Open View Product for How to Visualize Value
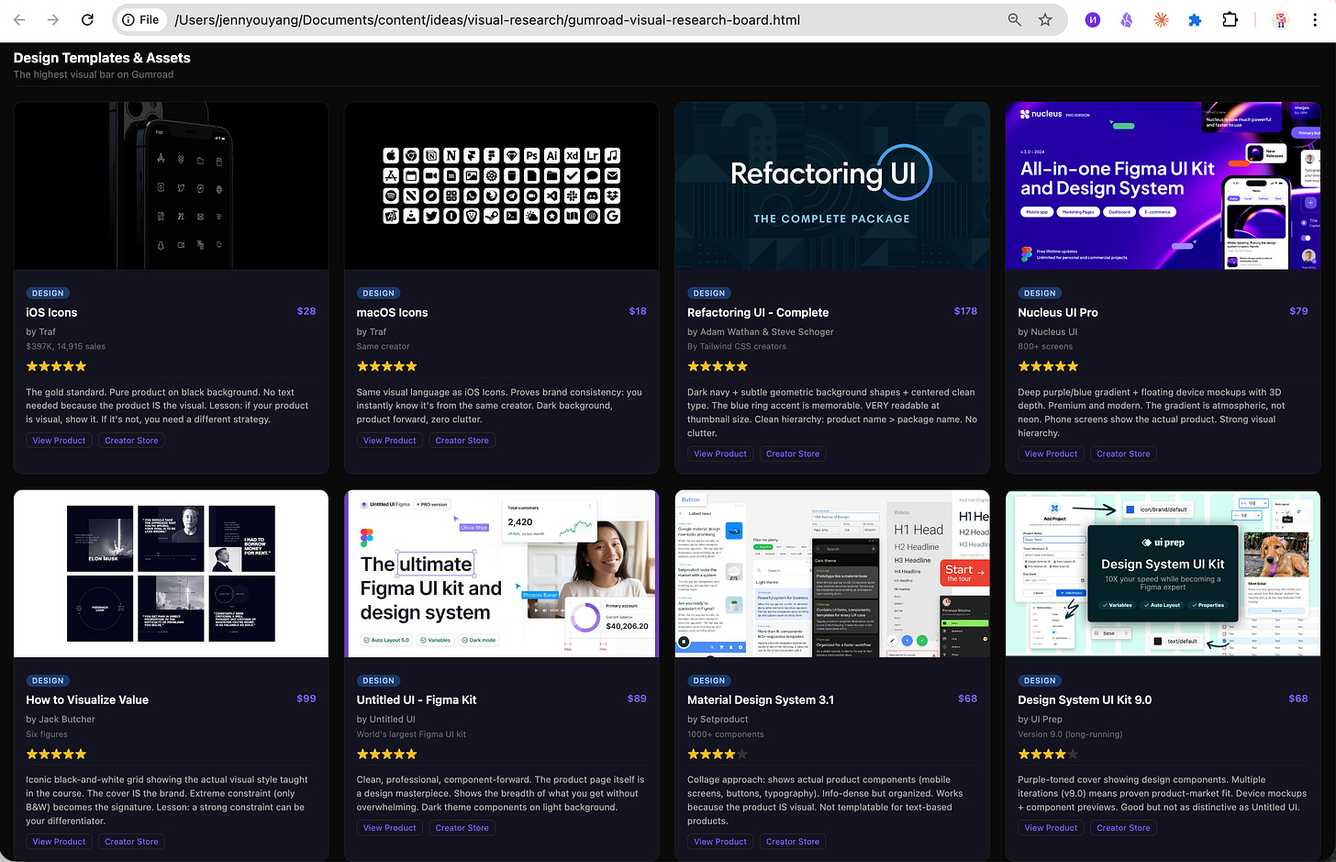 (x=59, y=842)
